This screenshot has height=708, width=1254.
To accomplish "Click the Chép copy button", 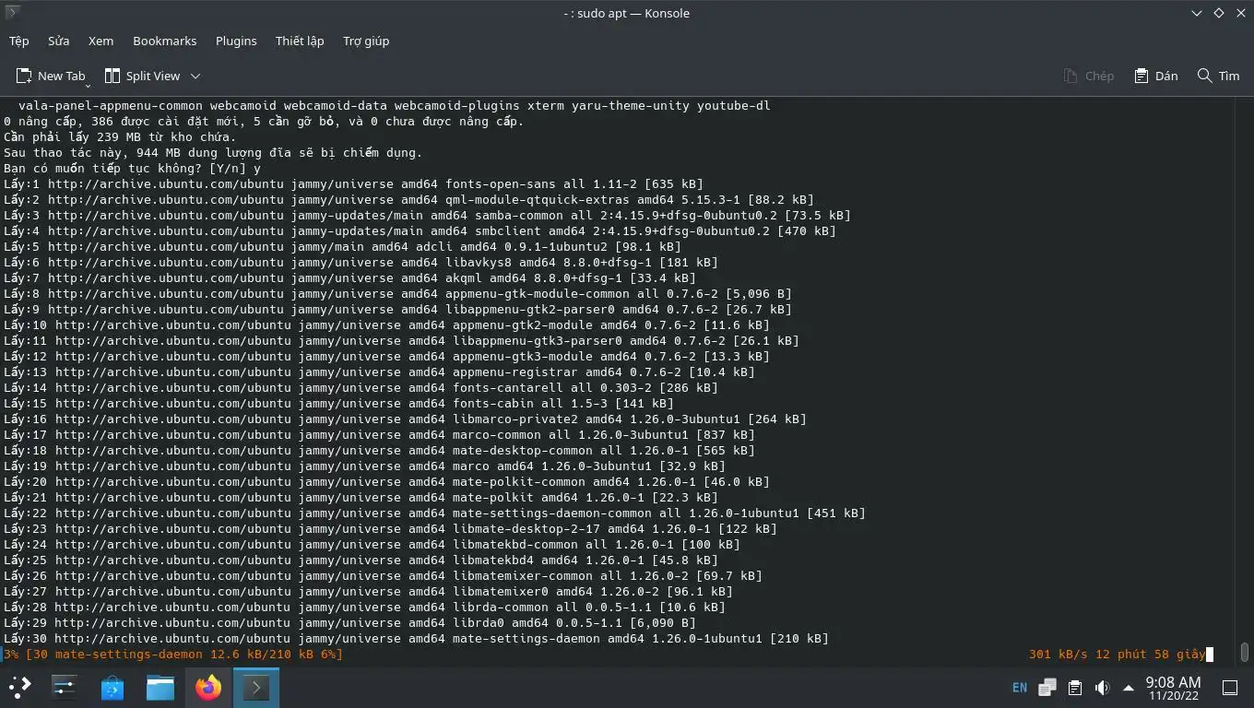I will click(x=1089, y=76).
